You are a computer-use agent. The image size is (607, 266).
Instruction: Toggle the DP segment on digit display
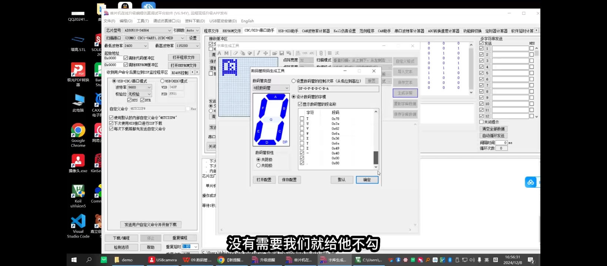pyautogui.click(x=285, y=142)
